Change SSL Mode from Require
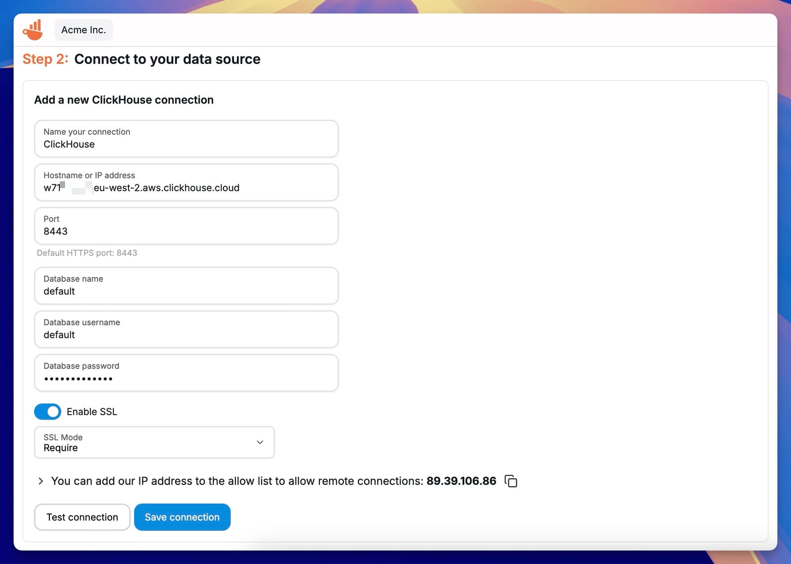Viewport: 791px width, 564px height. coord(154,442)
